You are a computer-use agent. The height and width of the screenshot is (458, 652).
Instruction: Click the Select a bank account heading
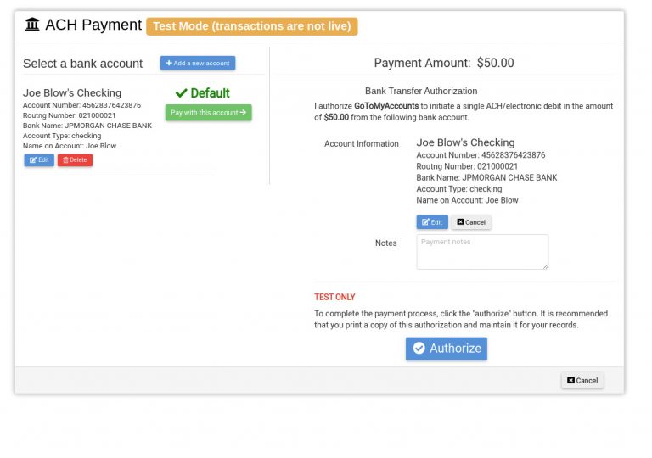82,64
